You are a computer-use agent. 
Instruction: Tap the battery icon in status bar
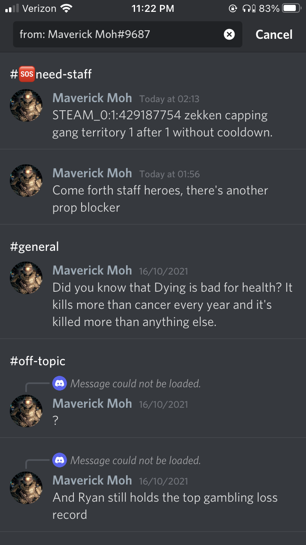tap(292, 8)
